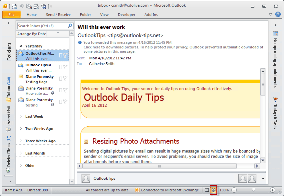Screen dimensions: 284x196
Task: Click the Help question mark icon
Action: pyautogui.click(x=278, y=14)
